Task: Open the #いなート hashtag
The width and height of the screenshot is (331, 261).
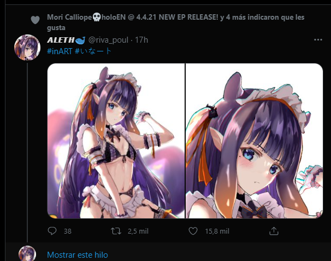Action: pyautogui.click(x=93, y=51)
